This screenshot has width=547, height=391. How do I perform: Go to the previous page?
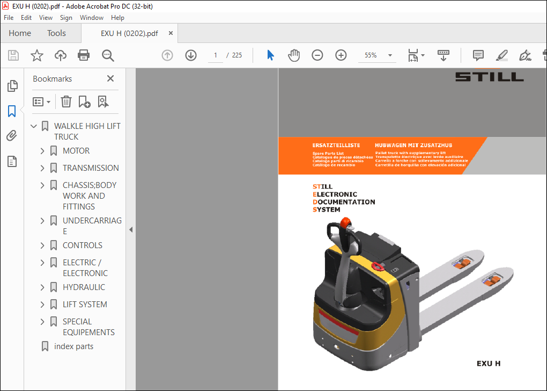click(x=167, y=55)
